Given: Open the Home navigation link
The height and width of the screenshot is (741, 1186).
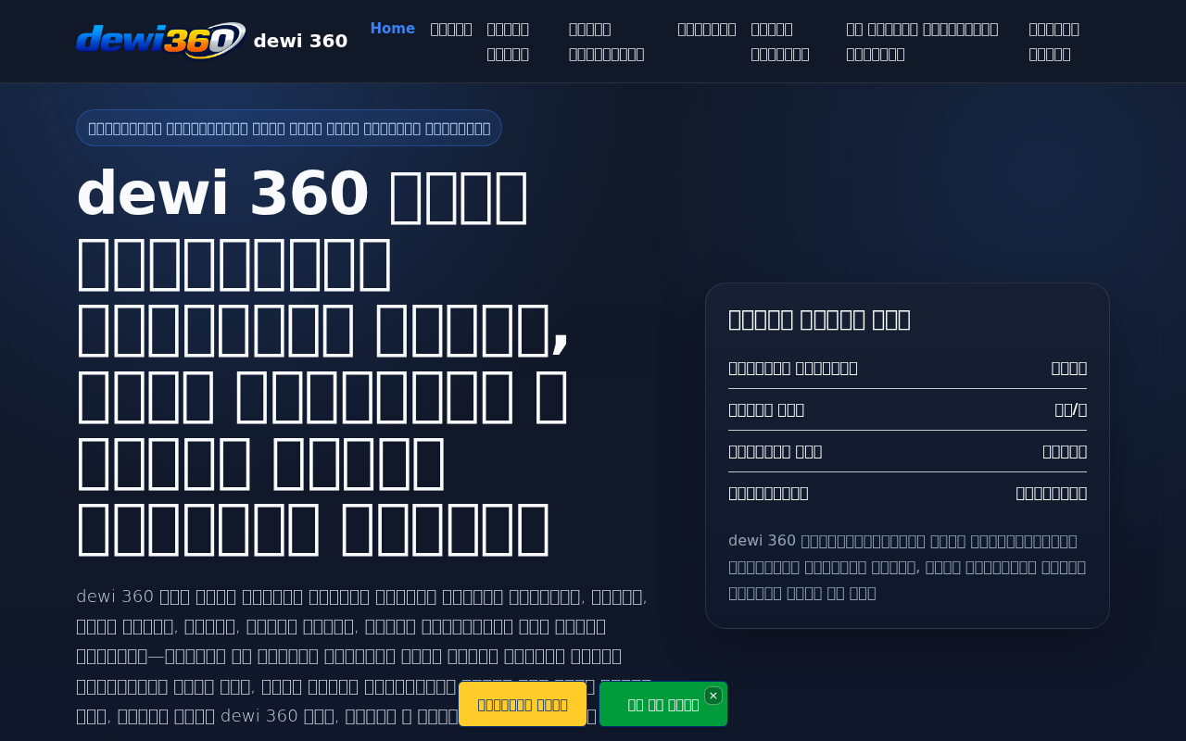Looking at the screenshot, I should tap(393, 29).
